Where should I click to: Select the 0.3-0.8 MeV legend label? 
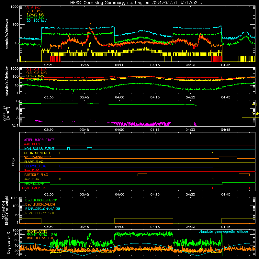click(37, 73)
